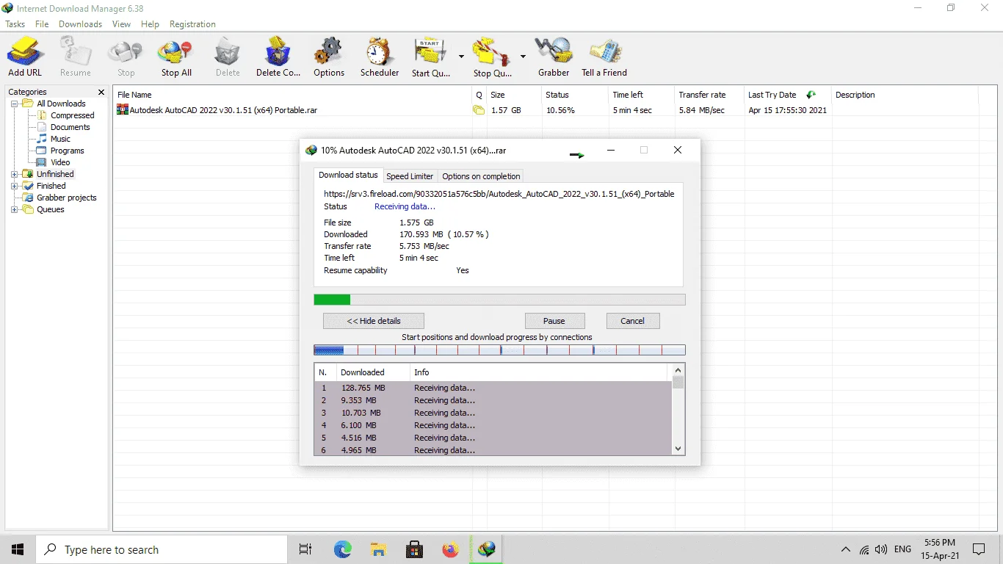Sort by Transfer rate column header
1003x564 pixels.
click(x=708, y=95)
